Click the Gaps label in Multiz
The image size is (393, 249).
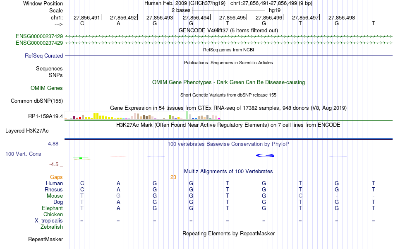(56, 177)
